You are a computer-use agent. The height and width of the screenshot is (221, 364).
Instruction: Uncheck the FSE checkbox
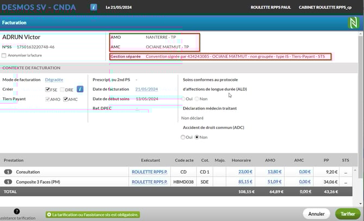pyautogui.click(x=48, y=89)
